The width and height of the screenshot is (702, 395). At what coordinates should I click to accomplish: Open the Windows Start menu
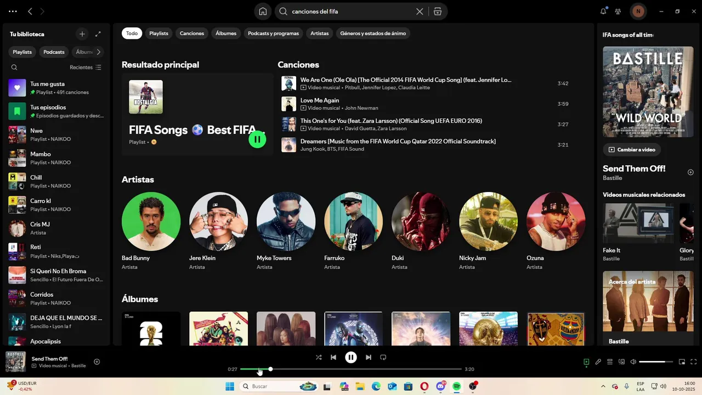[229, 386]
